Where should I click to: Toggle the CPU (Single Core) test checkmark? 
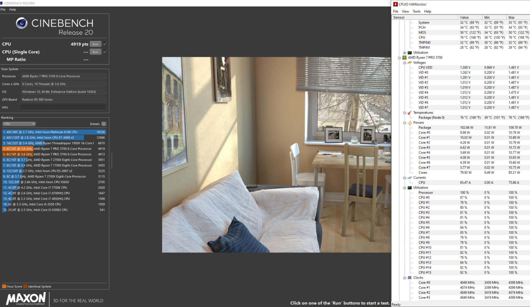click(x=105, y=52)
